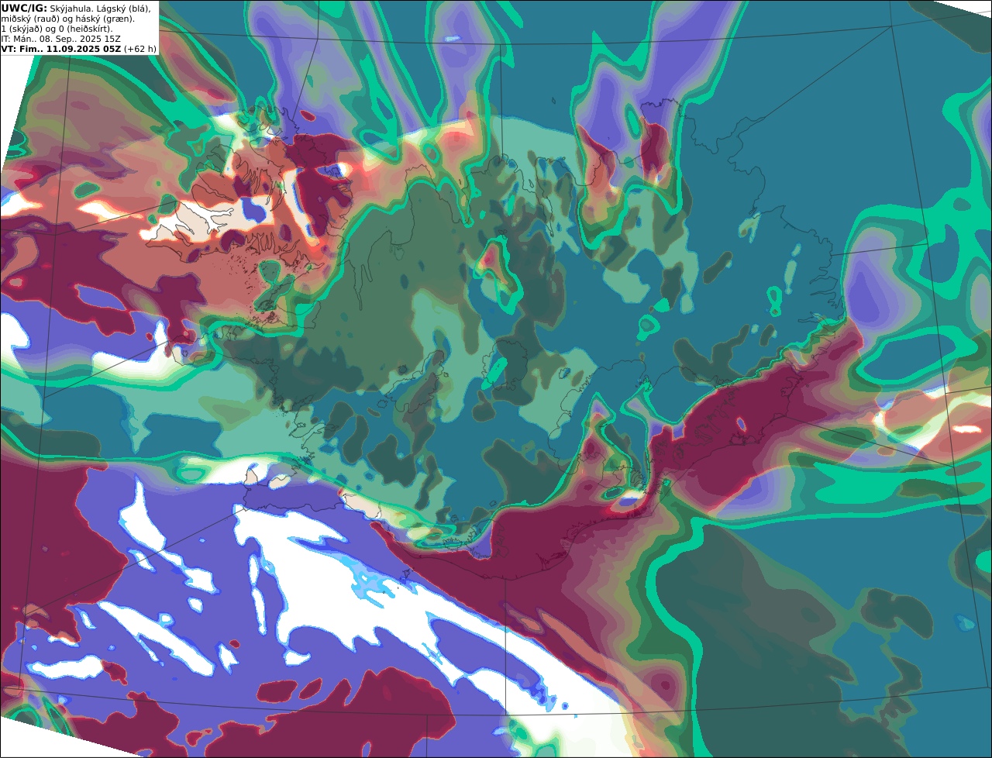This screenshot has height=758, width=992.
Task: Click the 'miðský (rauð) og háský (græn)' legend line
Action: (x=67, y=18)
